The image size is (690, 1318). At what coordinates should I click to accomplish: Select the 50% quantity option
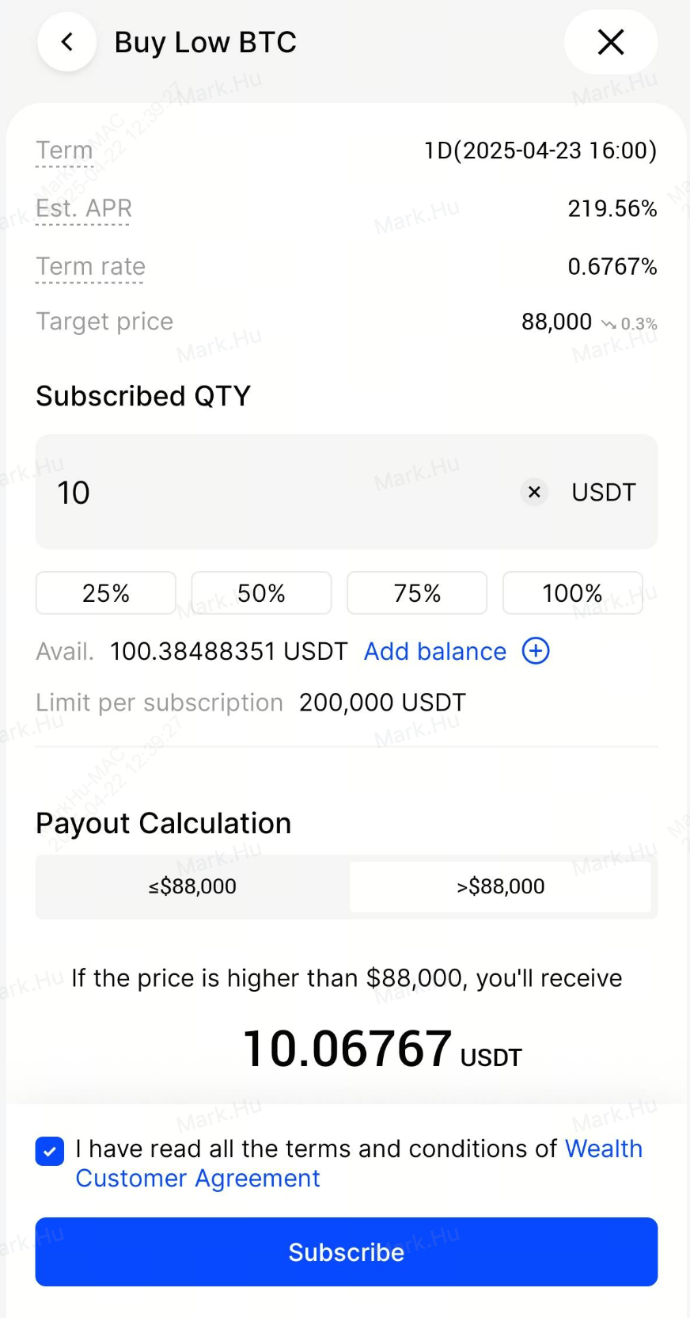pyautogui.click(x=261, y=592)
